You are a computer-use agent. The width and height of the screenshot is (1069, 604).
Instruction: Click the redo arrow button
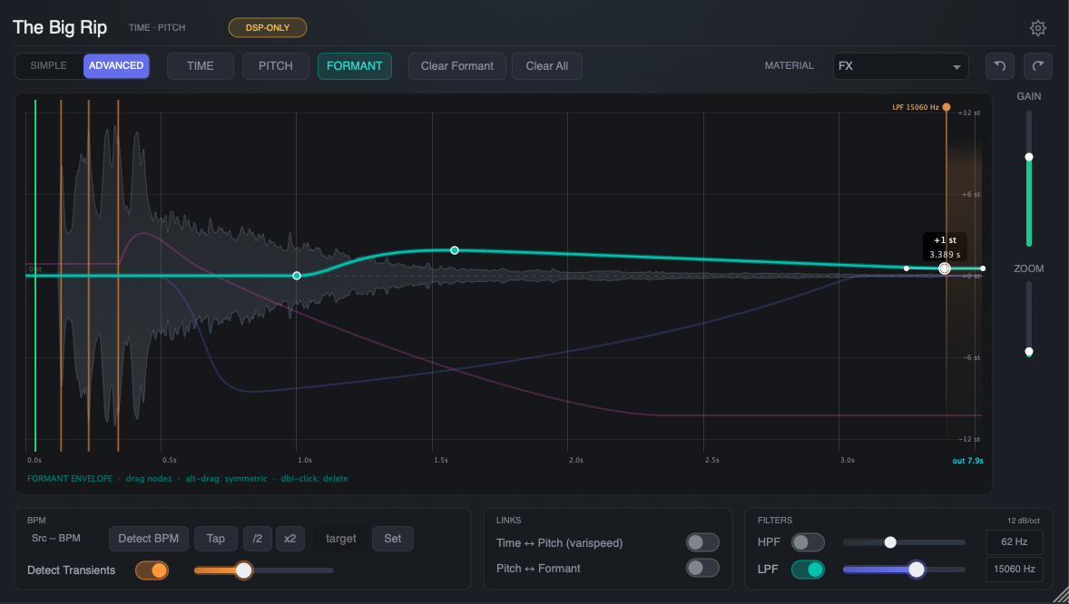[x=1037, y=66]
